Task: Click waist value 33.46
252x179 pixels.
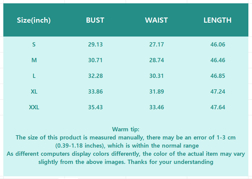Action: click(156, 107)
